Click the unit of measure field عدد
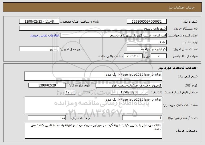 (x=47, y=118)
